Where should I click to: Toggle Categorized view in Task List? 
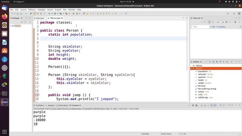point(209,22)
